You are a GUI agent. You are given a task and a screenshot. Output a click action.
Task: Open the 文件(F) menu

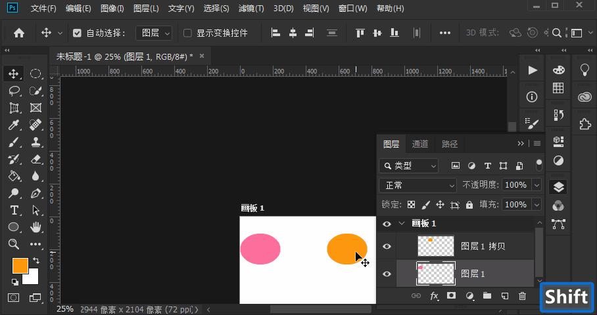click(43, 9)
